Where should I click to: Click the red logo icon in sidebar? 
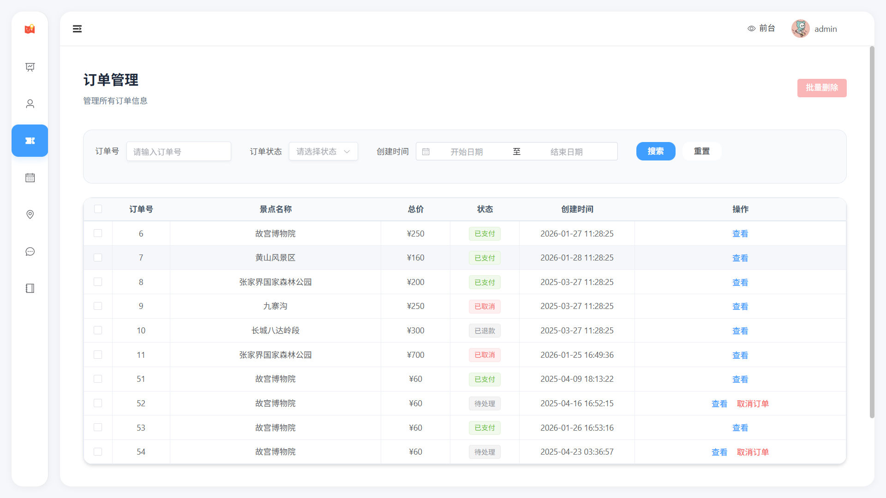pos(30,29)
